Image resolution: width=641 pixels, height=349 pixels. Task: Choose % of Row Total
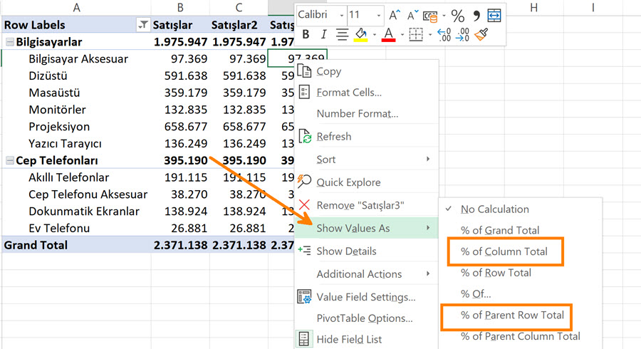(496, 273)
